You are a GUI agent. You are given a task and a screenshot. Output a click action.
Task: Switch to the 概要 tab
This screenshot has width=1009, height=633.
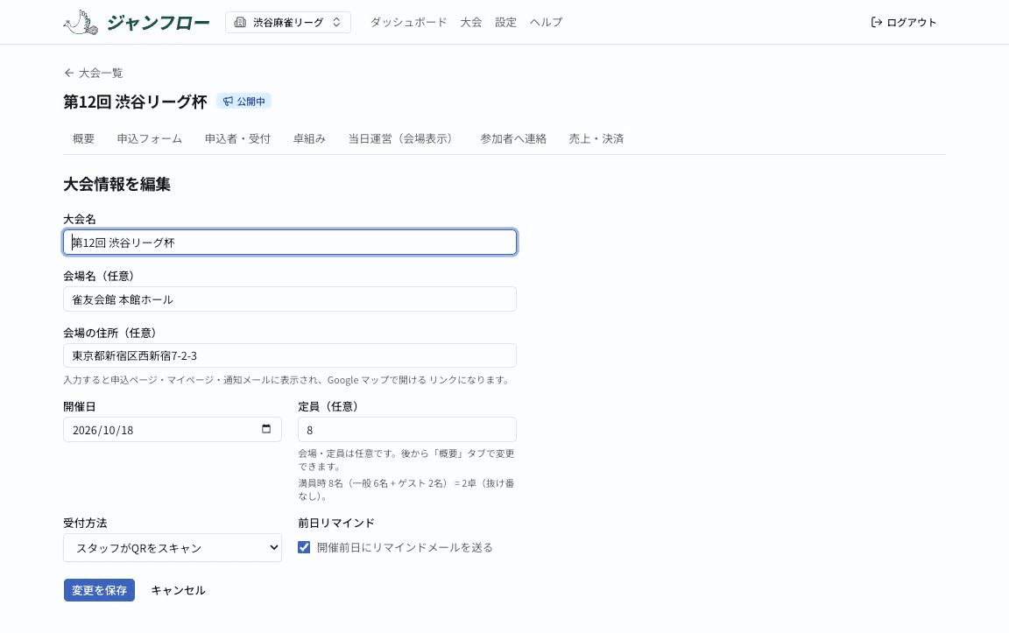click(x=84, y=138)
